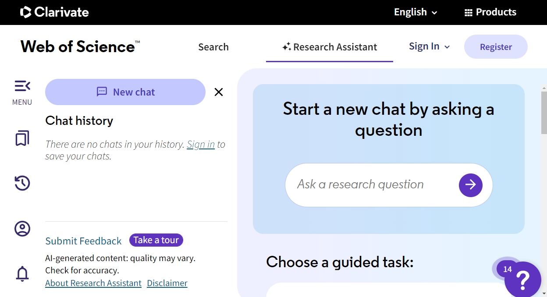Focus the Ask a research question field
Screen dimensions: 547x297
click(x=373, y=184)
